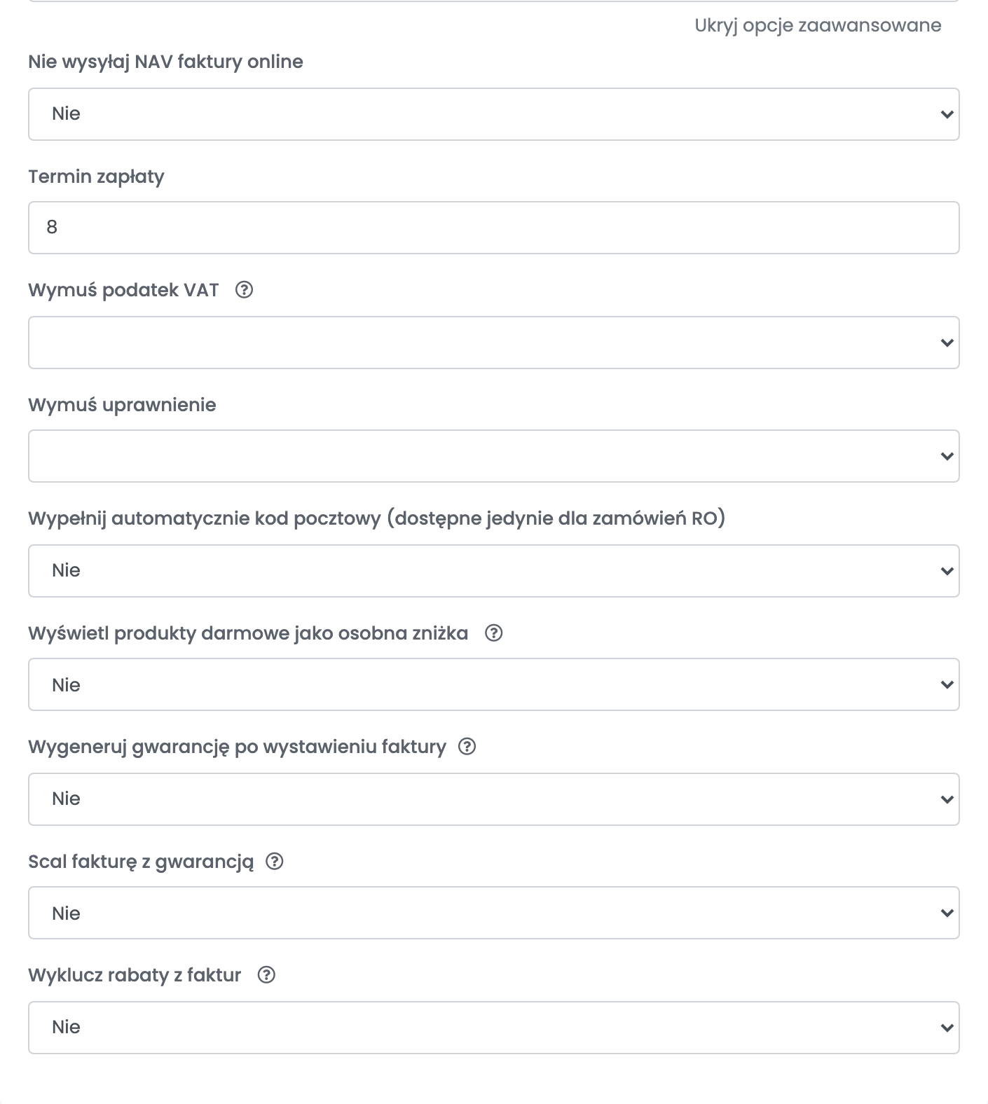
Task: Click the Termin zapłaty input field
Action: point(494,228)
